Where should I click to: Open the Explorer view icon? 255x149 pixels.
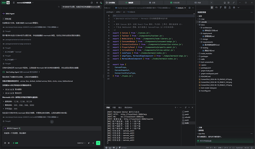[212, 7]
